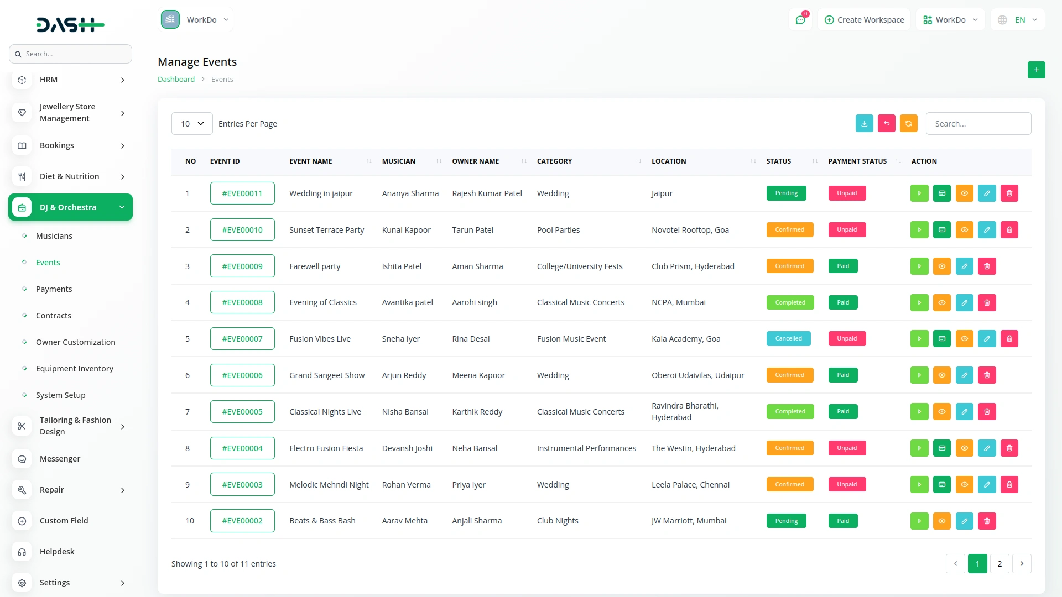Click the green add event plus button
The width and height of the screenshot is (1062, 597).
coord(1036,70)
